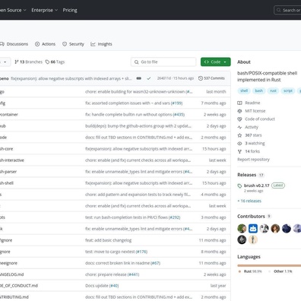This screenshot has height=301, width=301.
Task: Open the beige avatar in second row
Action: pos(253,239)
